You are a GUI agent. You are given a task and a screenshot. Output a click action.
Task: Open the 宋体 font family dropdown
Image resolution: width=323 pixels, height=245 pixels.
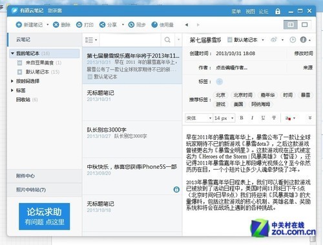tap(199, 118)
